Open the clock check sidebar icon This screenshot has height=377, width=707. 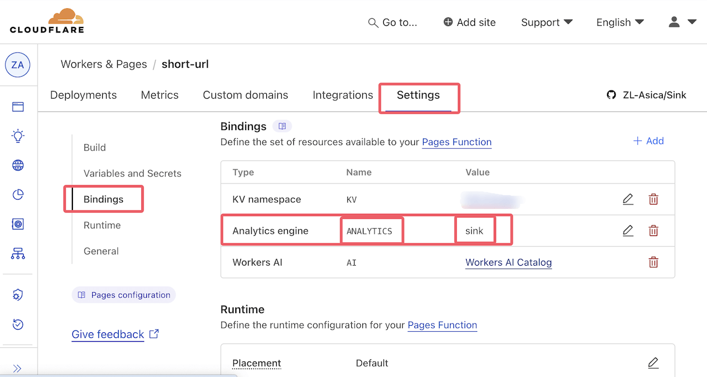(18, 324)
